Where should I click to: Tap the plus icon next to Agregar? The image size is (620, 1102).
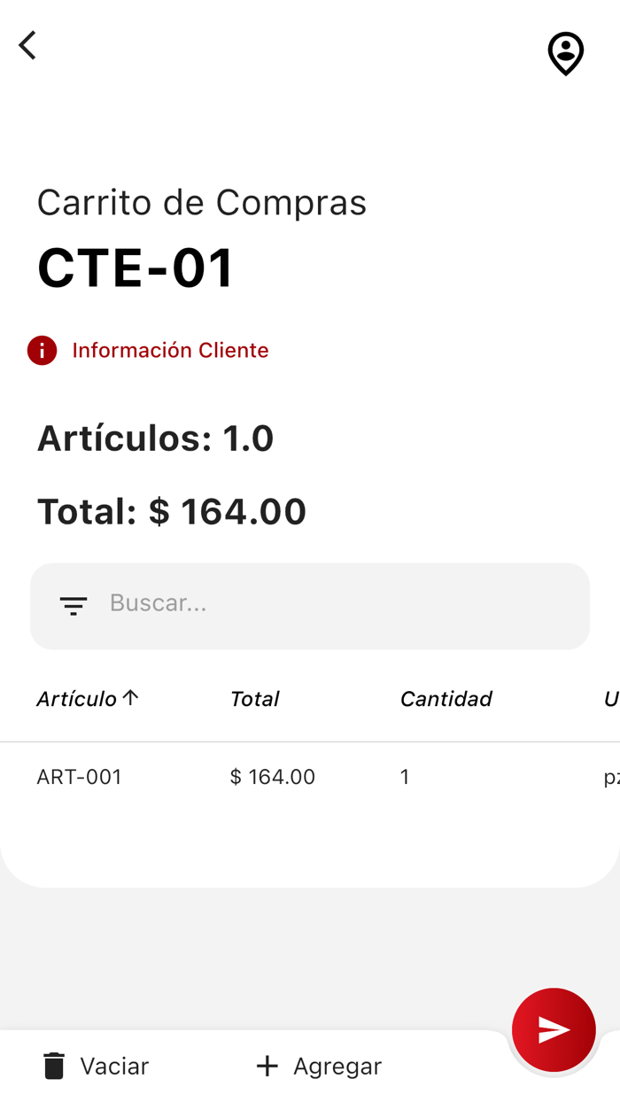tap(266, 1066)
